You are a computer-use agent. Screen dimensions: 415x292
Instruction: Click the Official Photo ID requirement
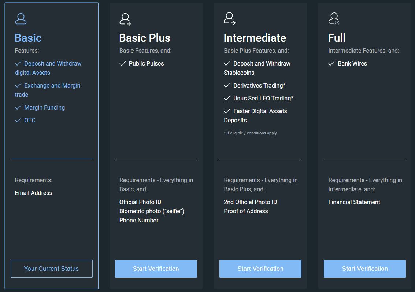(x=140, y=202)
